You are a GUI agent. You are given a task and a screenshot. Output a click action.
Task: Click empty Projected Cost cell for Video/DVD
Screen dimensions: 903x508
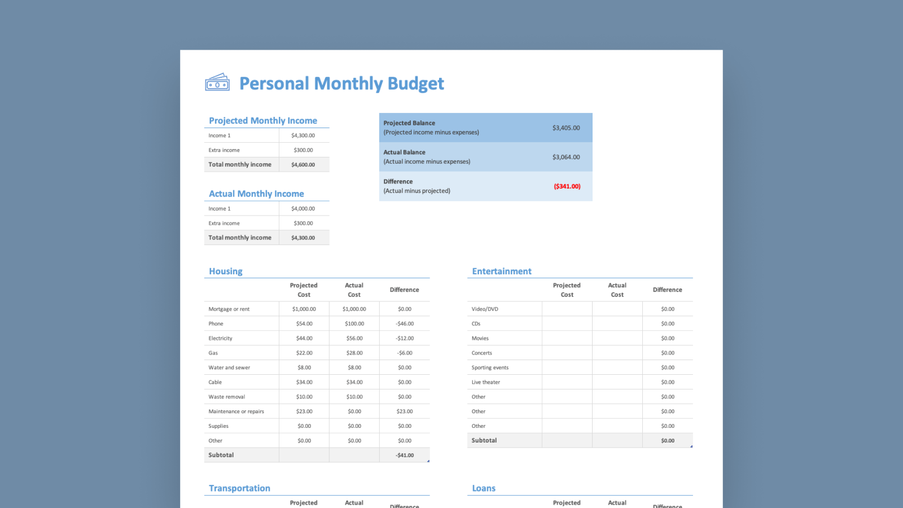point(567,309)
